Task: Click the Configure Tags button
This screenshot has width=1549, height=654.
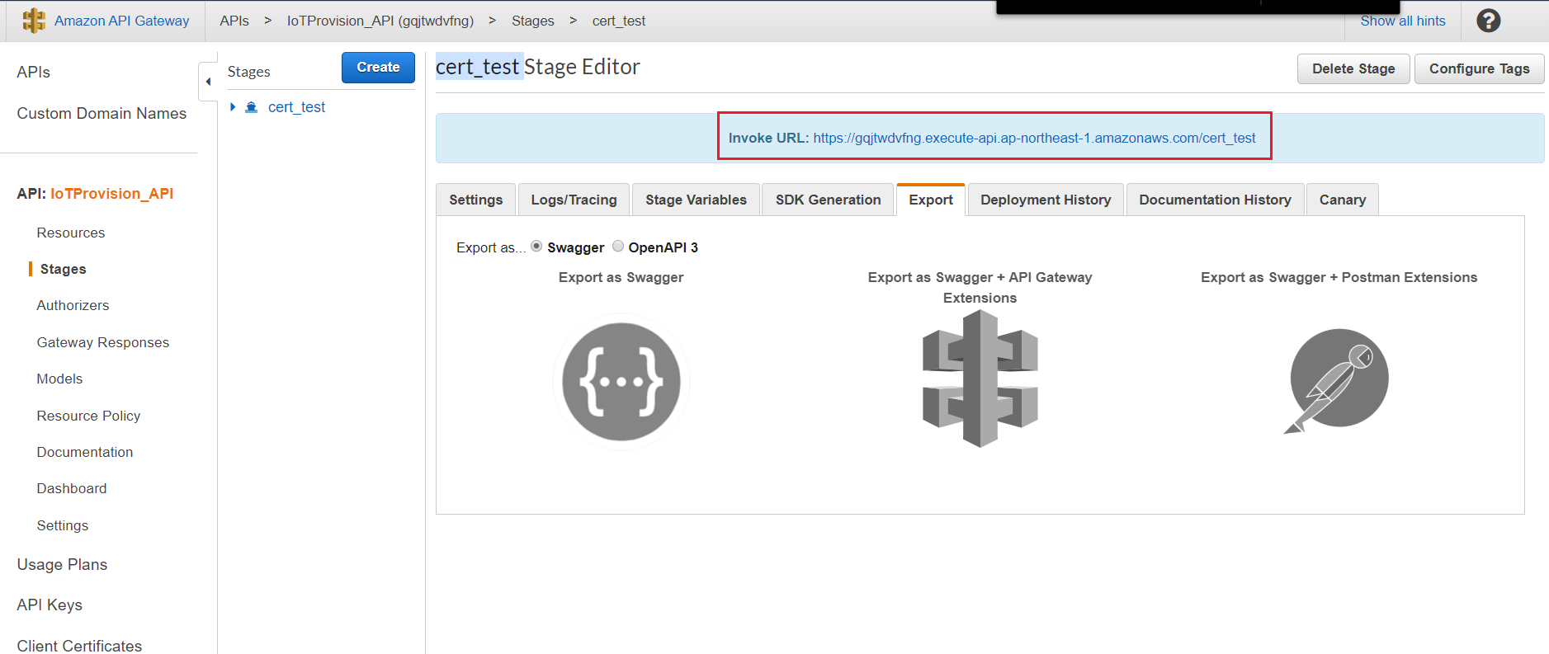Action: click(1479, 68)
